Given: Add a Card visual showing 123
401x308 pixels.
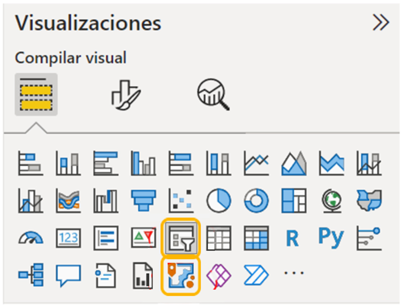Looking at the screenshot, I should 68,238.
